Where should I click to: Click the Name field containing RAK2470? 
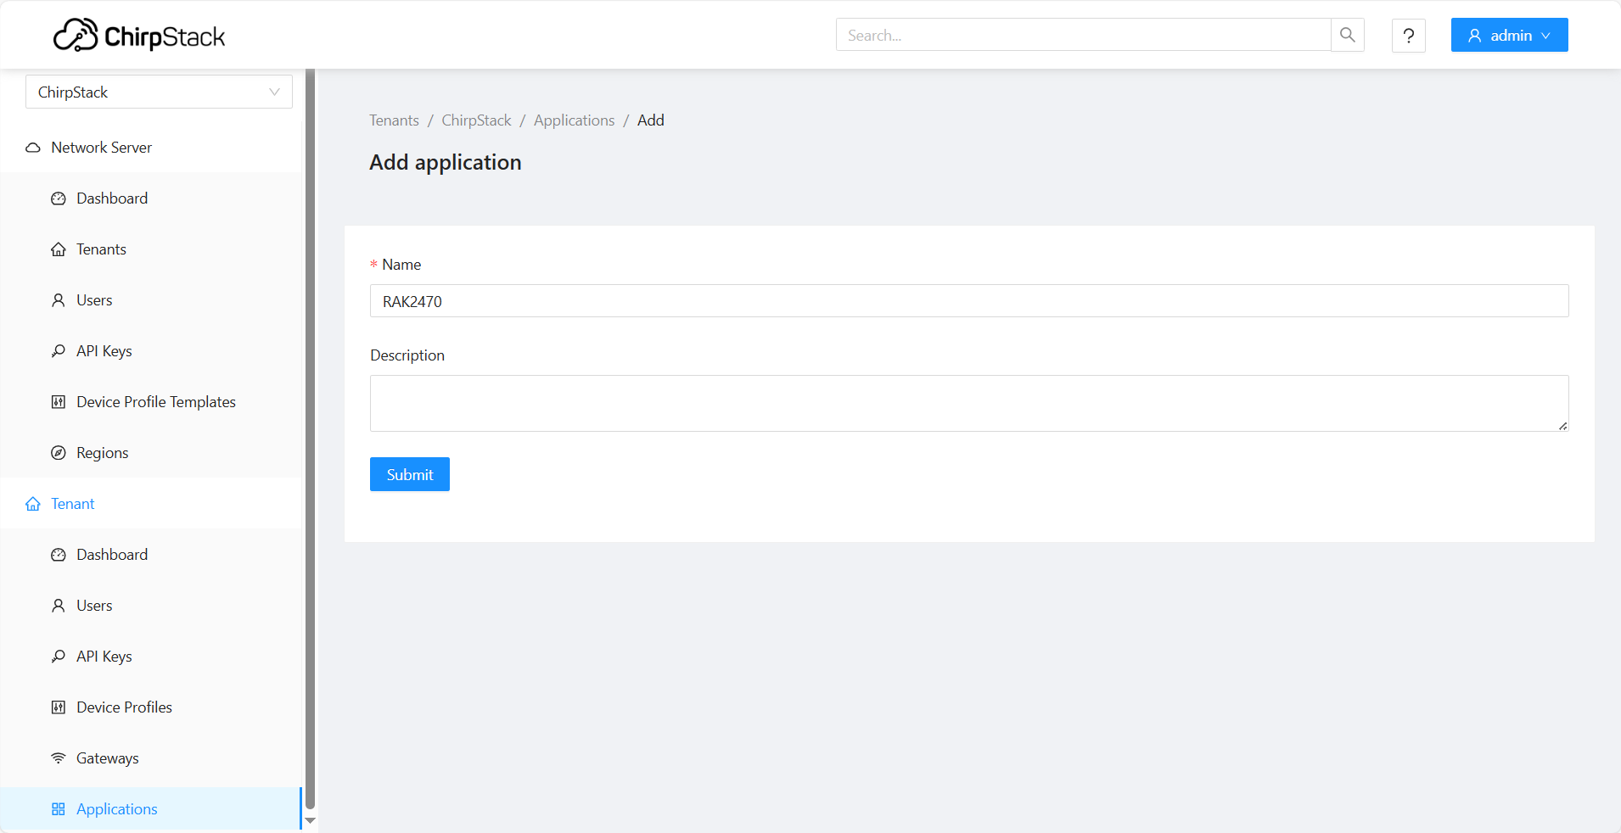pos(969,301)
